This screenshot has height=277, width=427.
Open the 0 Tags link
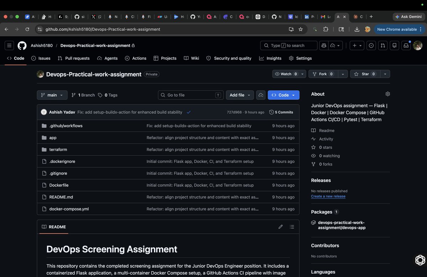108,95
